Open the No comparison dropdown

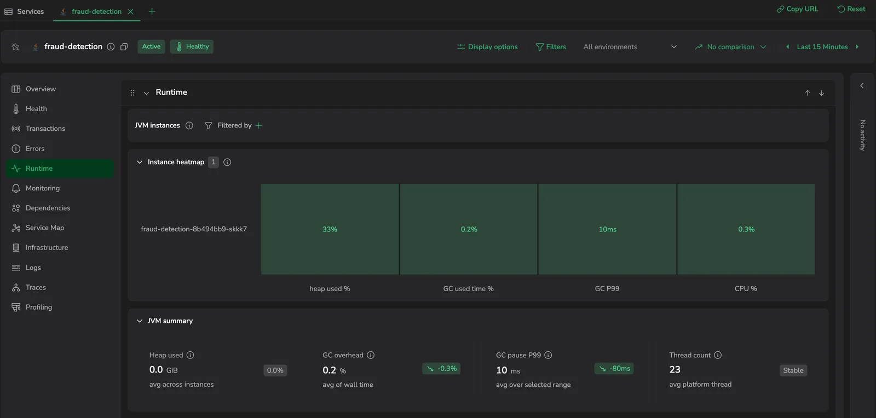coord(730,47)
